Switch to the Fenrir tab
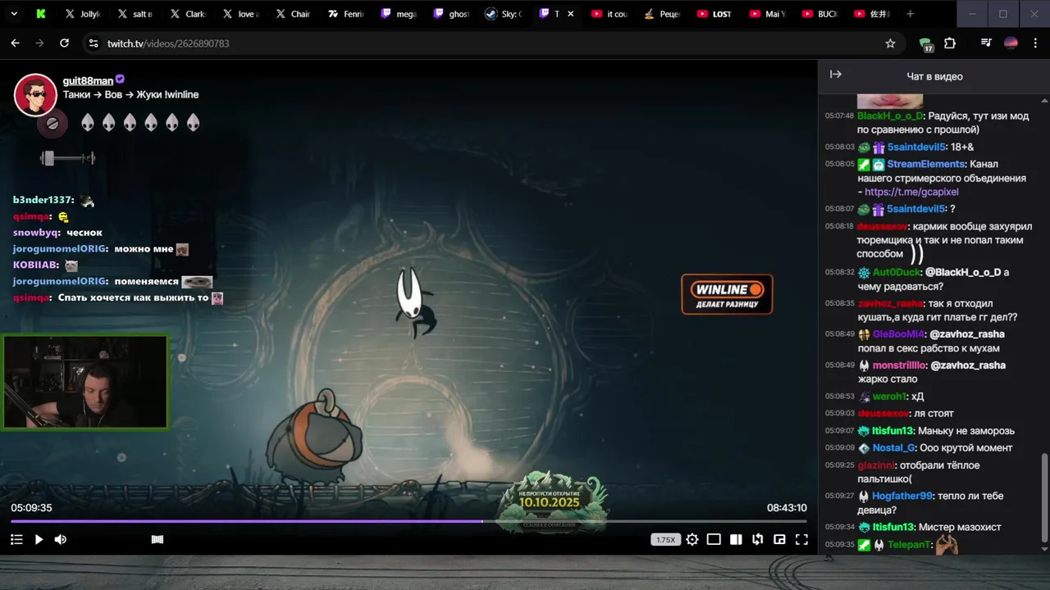 pyautogui.click(x=345, y=14)
